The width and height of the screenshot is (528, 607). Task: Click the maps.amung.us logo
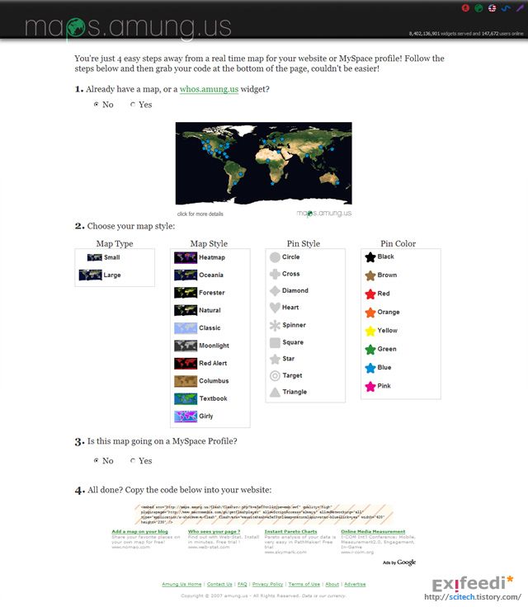click(128, 28)
